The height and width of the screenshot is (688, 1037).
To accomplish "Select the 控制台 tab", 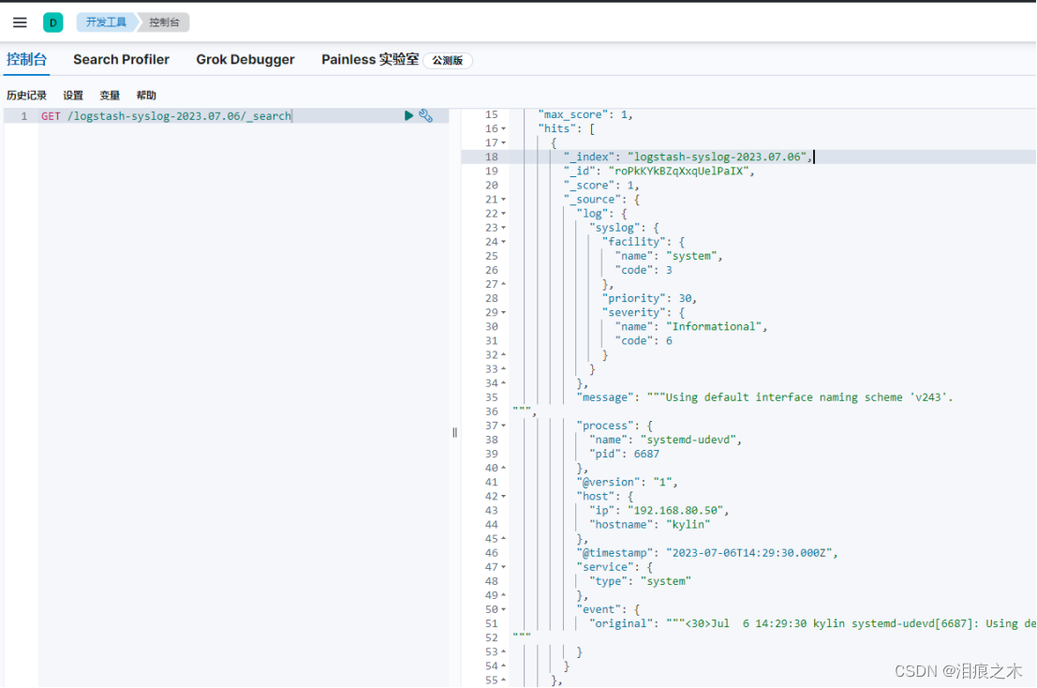I will coord(27,59).
